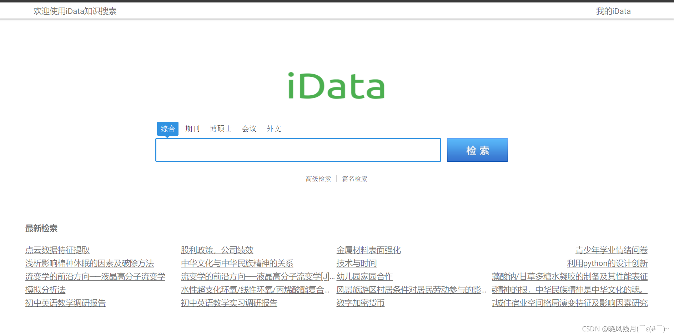Open recent search 浅析影响棉种休眠的因素及破除方法
This screenshot has width=674, height=336.
coord(90,263)
